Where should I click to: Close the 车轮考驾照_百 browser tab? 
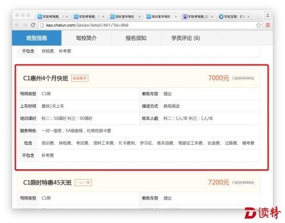[x=212, y=17]
